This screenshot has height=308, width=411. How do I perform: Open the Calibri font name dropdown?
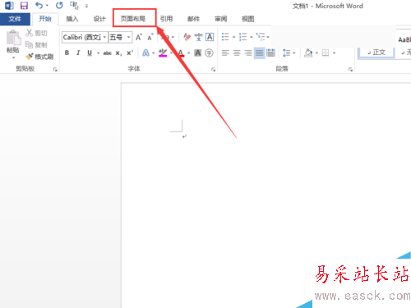[104, 37]
